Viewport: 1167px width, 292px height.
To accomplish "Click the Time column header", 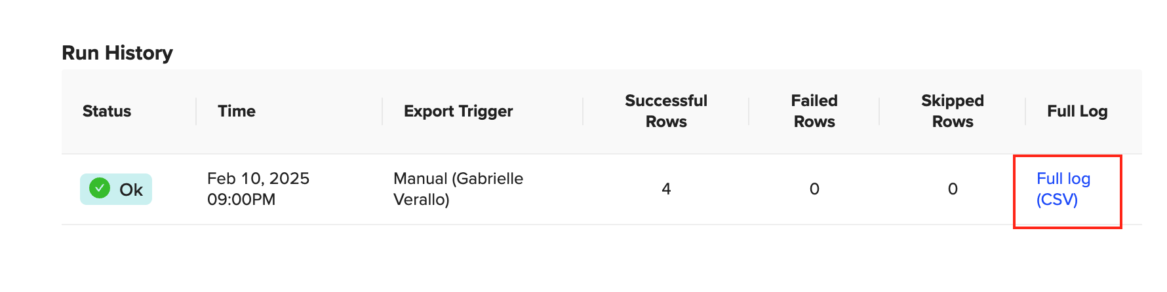I will pyautogui.click(x=236, y=111).
